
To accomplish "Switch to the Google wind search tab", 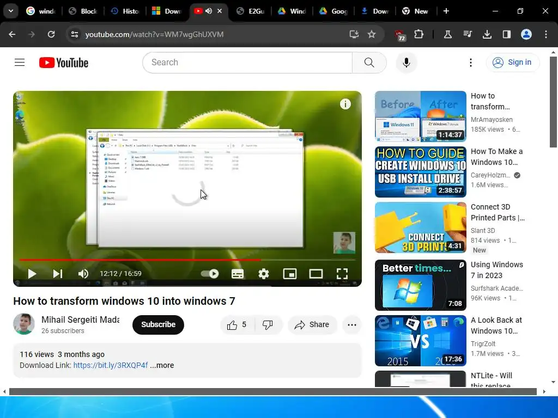I will coord(41,11).
